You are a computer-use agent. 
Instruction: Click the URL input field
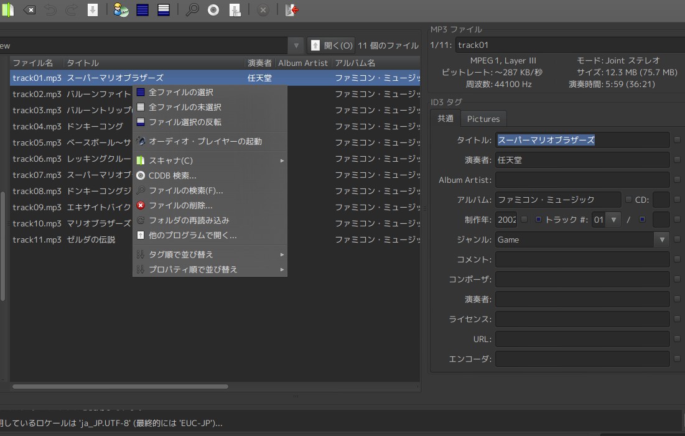(x=582, y=339)
